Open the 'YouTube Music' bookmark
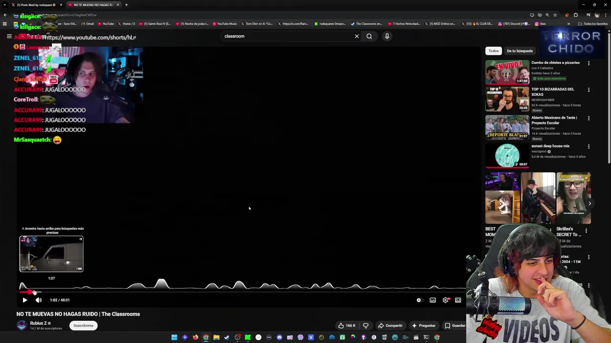611x343 pixels. (225, 24)
